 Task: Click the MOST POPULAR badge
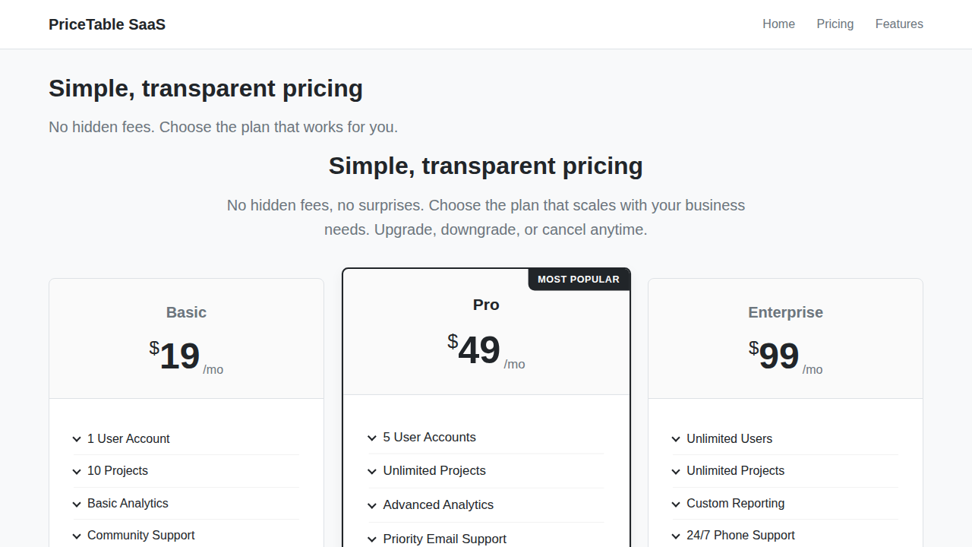(579, 279)
